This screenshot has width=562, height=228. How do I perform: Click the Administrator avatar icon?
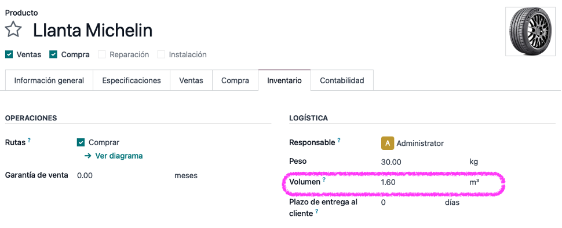click(x=387, y=143)
